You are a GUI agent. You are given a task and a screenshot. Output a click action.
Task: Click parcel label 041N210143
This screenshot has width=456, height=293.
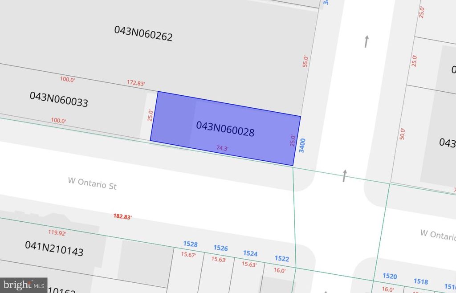pos(54,248)
